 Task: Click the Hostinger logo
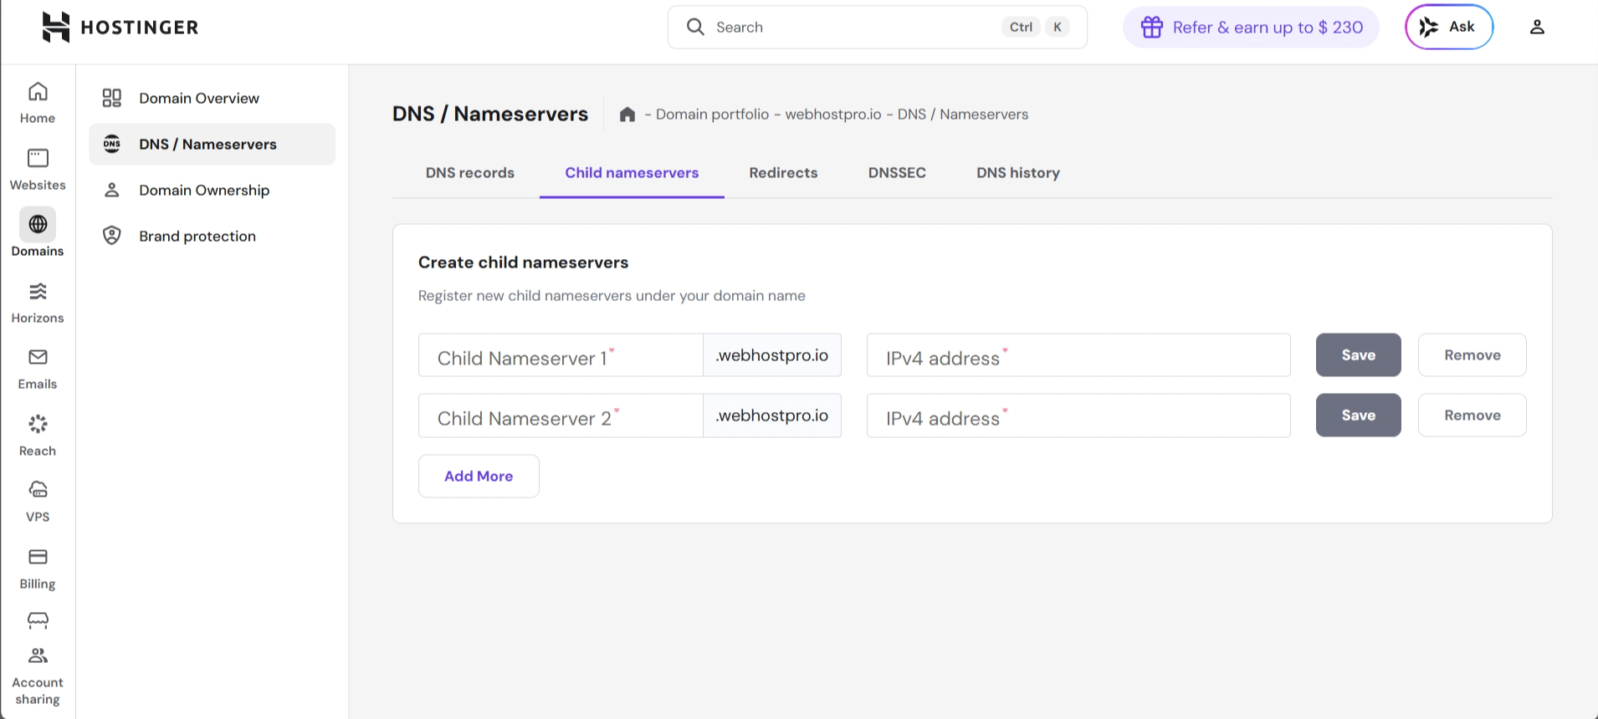pyautogui.click(x=120, y=27)
